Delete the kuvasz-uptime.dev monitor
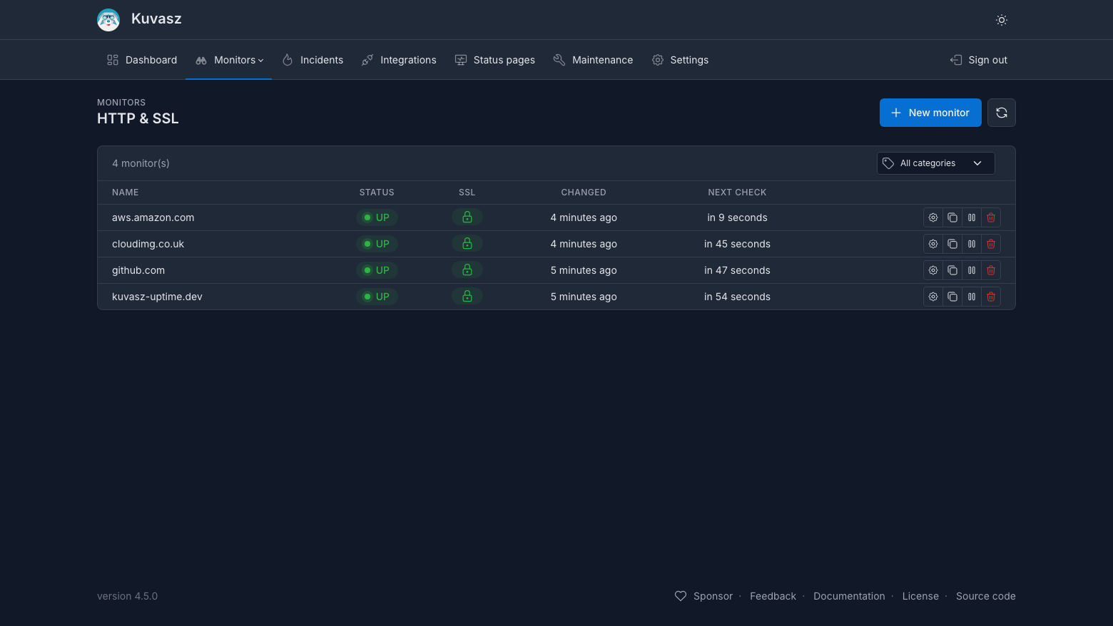The width and height of the screenshot is (1113, 626). click(991, 297)
